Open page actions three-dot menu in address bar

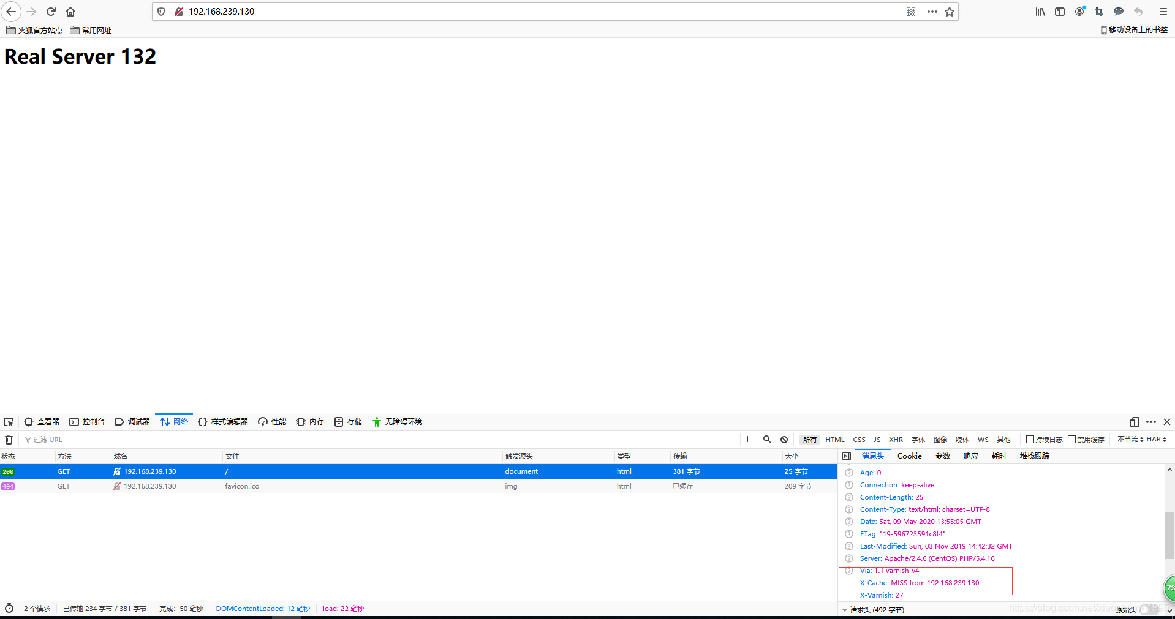(932, 12)
